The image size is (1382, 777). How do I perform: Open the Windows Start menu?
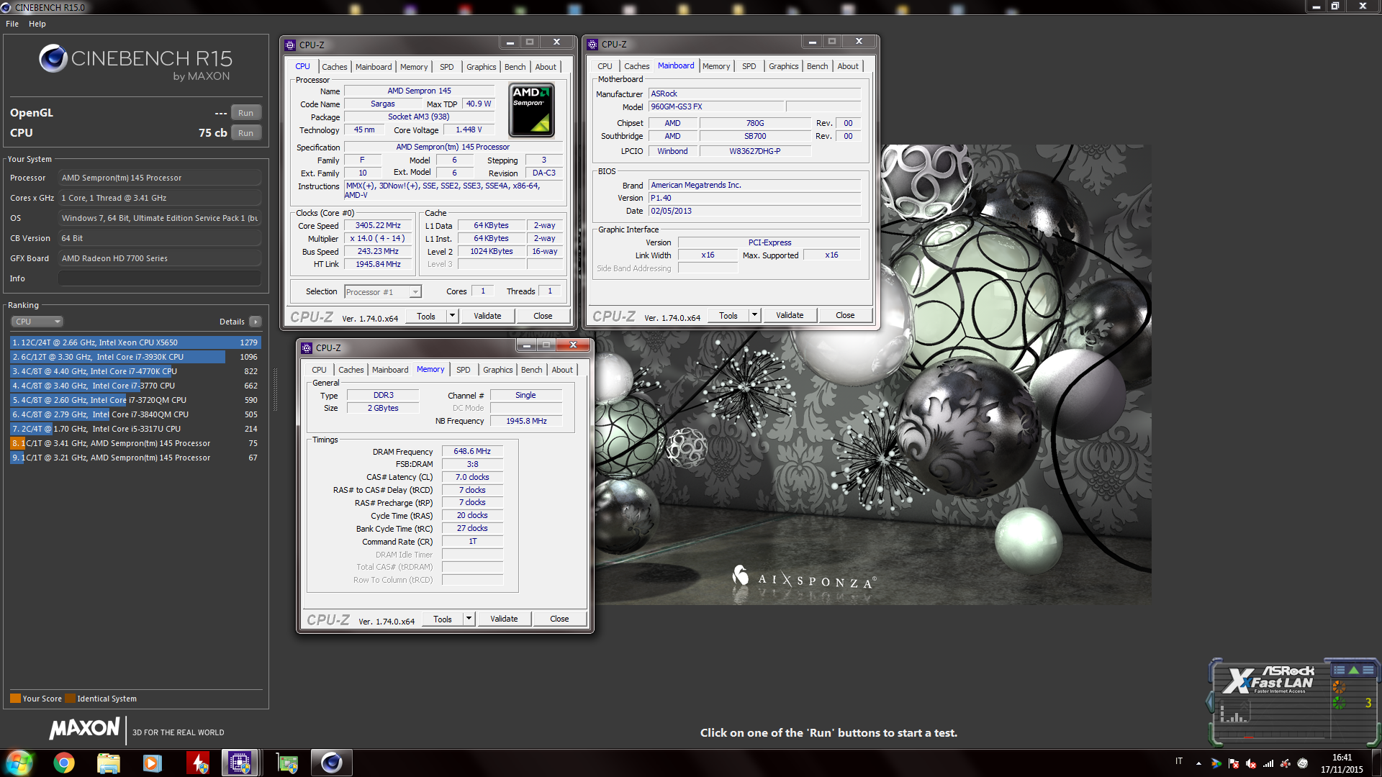[19, 763]
